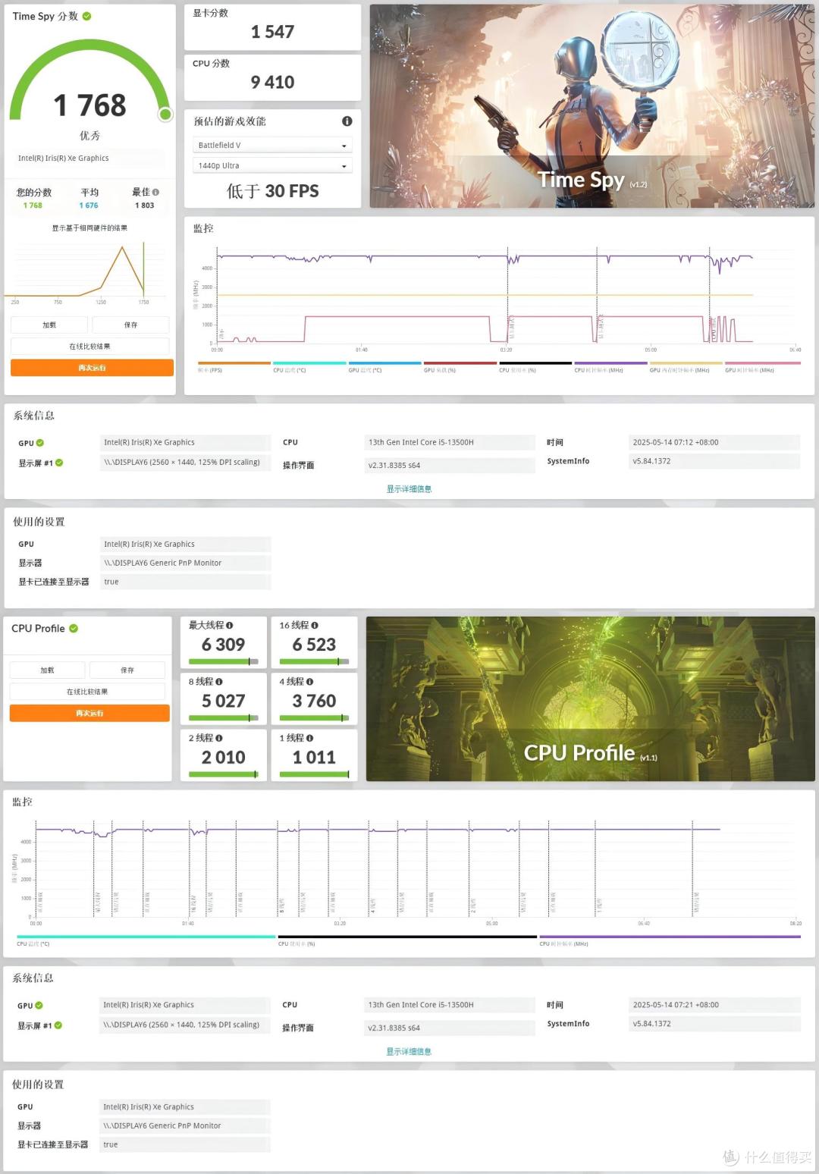819x1174 pixels.
Task: Click 13th Gen Intel Core i5-13500H in Time Spy 系统信息
Action: click(450, 443)
